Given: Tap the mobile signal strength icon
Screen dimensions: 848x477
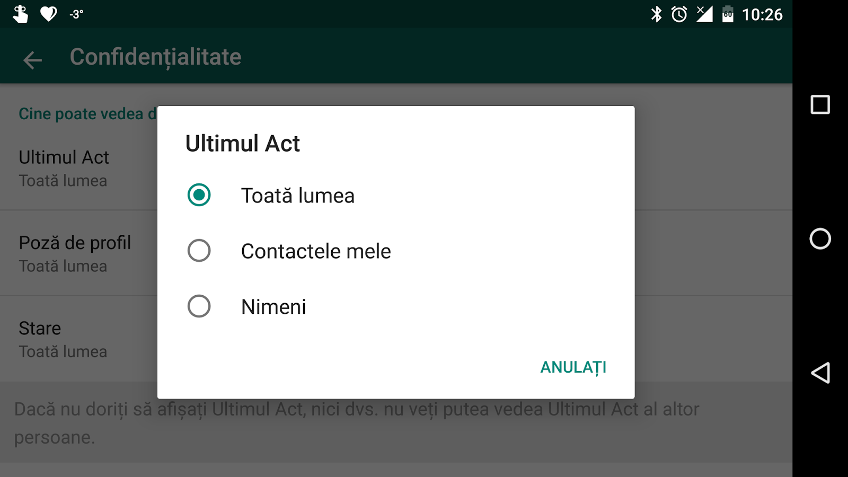Looking at the screenshot, I should [x=704, y=14].
